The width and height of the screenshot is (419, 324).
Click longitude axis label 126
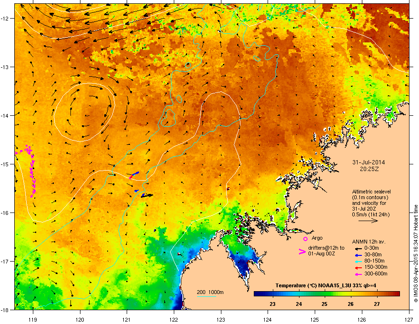point(362,320)
